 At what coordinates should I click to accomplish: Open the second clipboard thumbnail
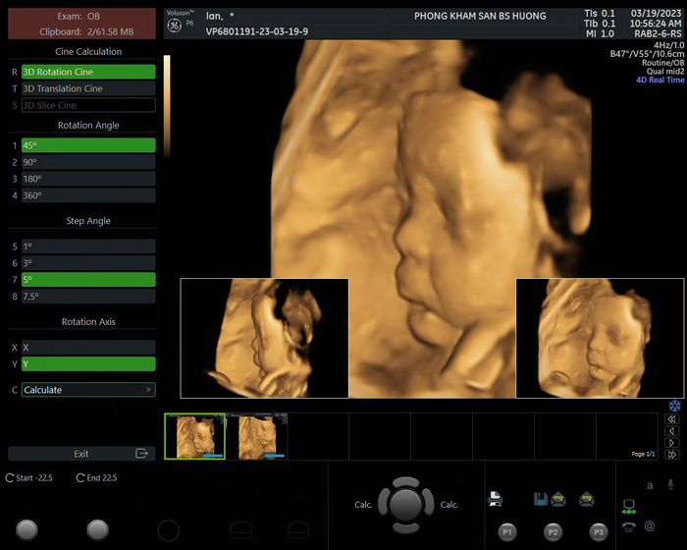257,435
